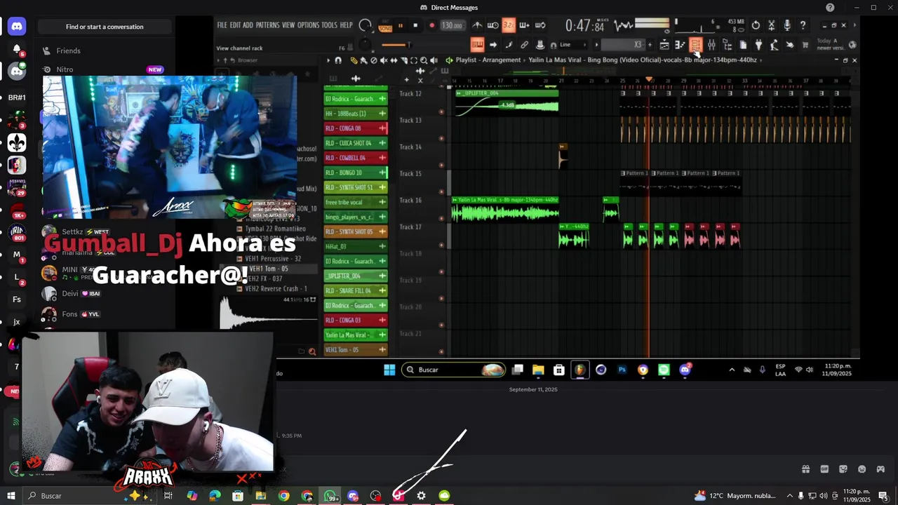The height and width of the screenshot is (505, 898).
Task: Select the delete tool in Playlist toolbar
Action: coord(373,60)
